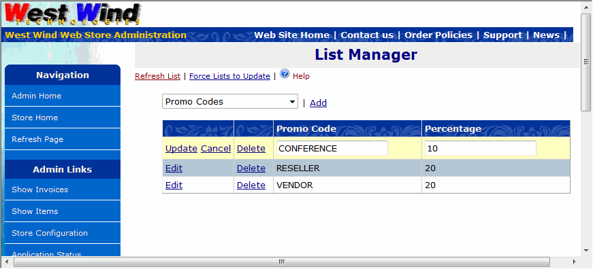Viewport: 593px width, 269px height.
Task: Open Store Configuration admin link
Action: click(x=63, y=233)
